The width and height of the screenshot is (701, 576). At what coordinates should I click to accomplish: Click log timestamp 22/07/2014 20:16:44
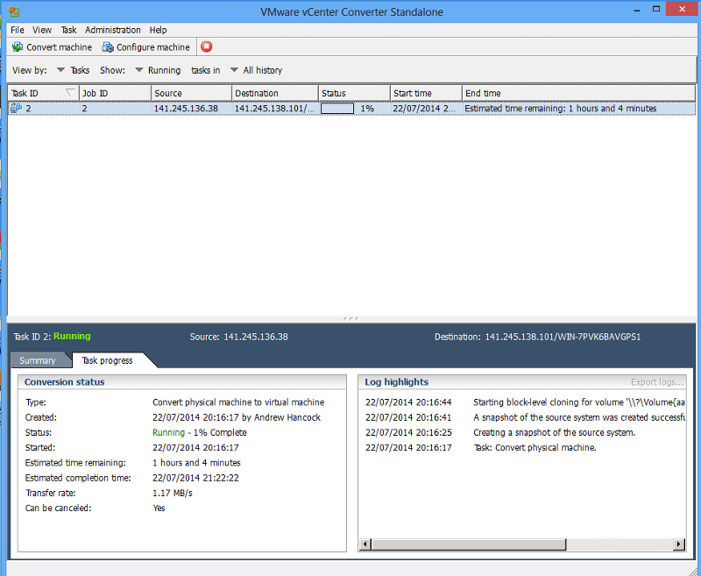(x=408, y=402)
